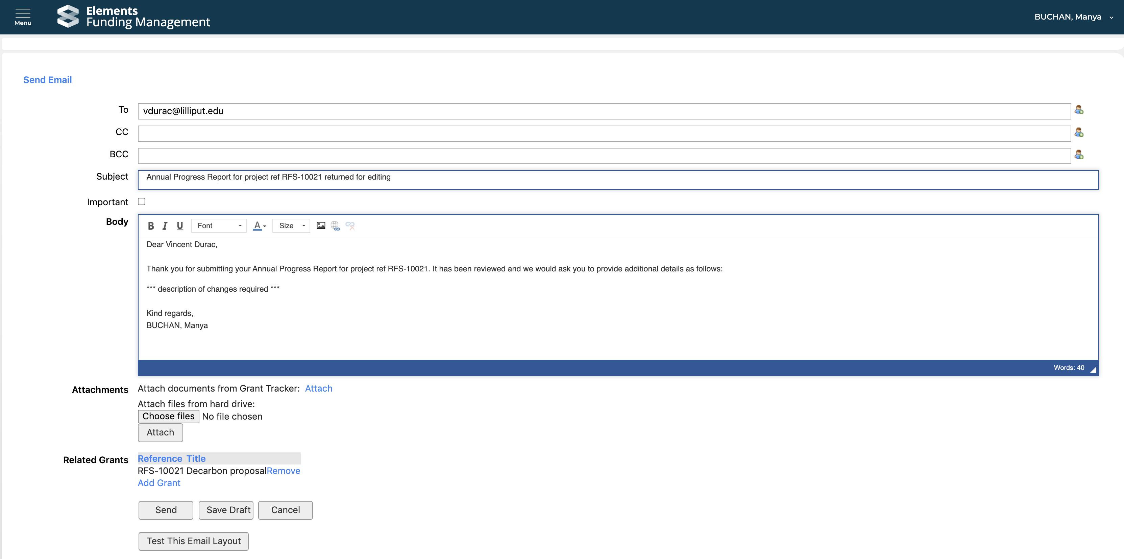Open the Size dropdown
Viewport: 1124px width, 559px height.
click(x=291, y=226)
